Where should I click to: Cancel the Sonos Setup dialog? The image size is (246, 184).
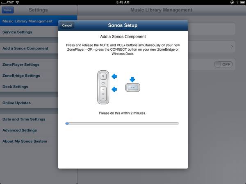click(x=67, y=25)
